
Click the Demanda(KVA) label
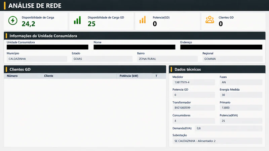[x=182, y=128]
